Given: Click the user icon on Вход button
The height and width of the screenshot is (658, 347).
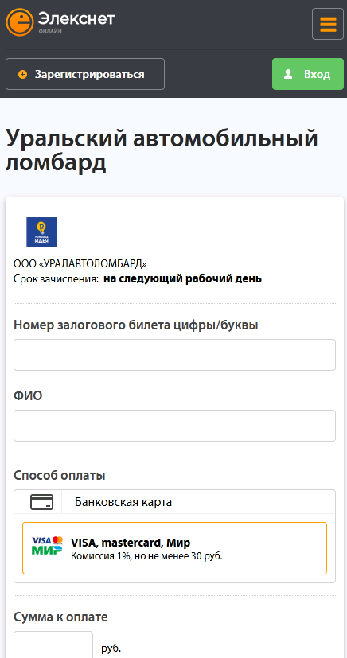Looking at the screenshot, I should 288,74.
